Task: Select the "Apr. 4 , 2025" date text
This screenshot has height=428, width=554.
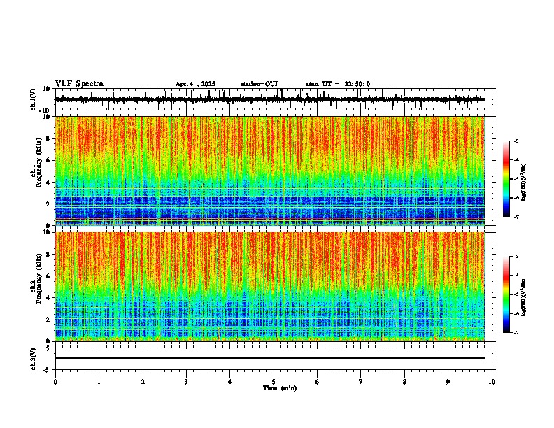Action: coord(195,84)
